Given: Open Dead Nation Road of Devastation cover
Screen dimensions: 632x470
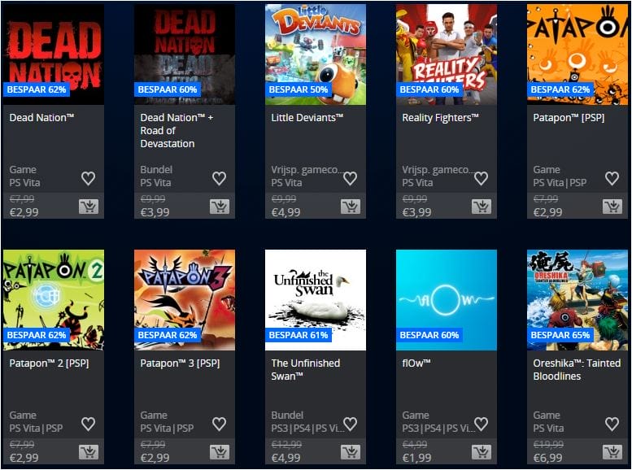Looking at the screenshot, I should coord(185,54).
